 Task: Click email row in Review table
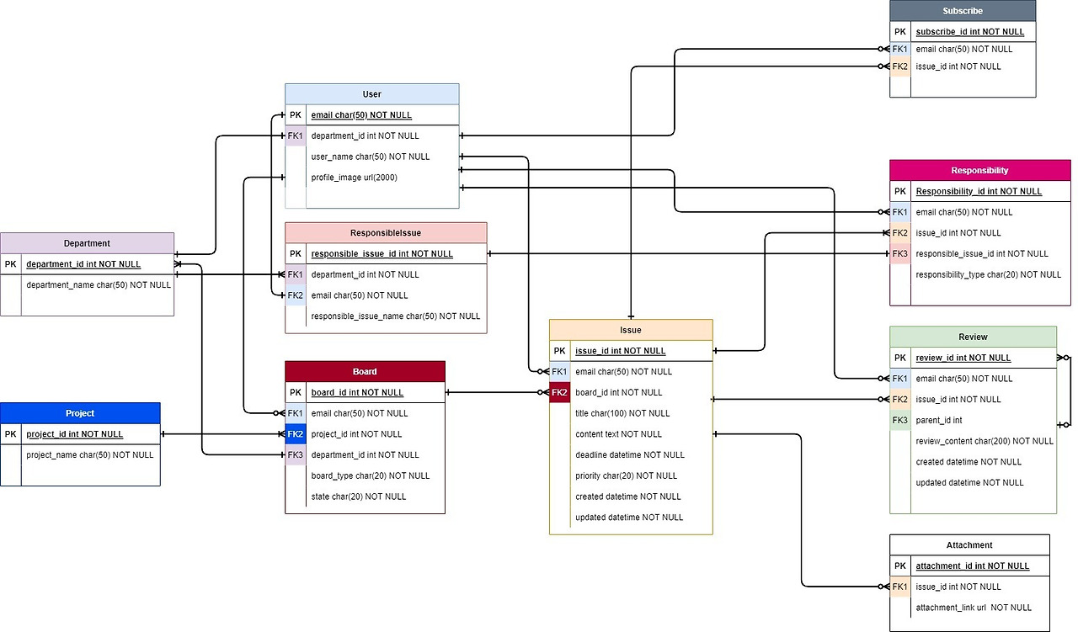[973, 379]
